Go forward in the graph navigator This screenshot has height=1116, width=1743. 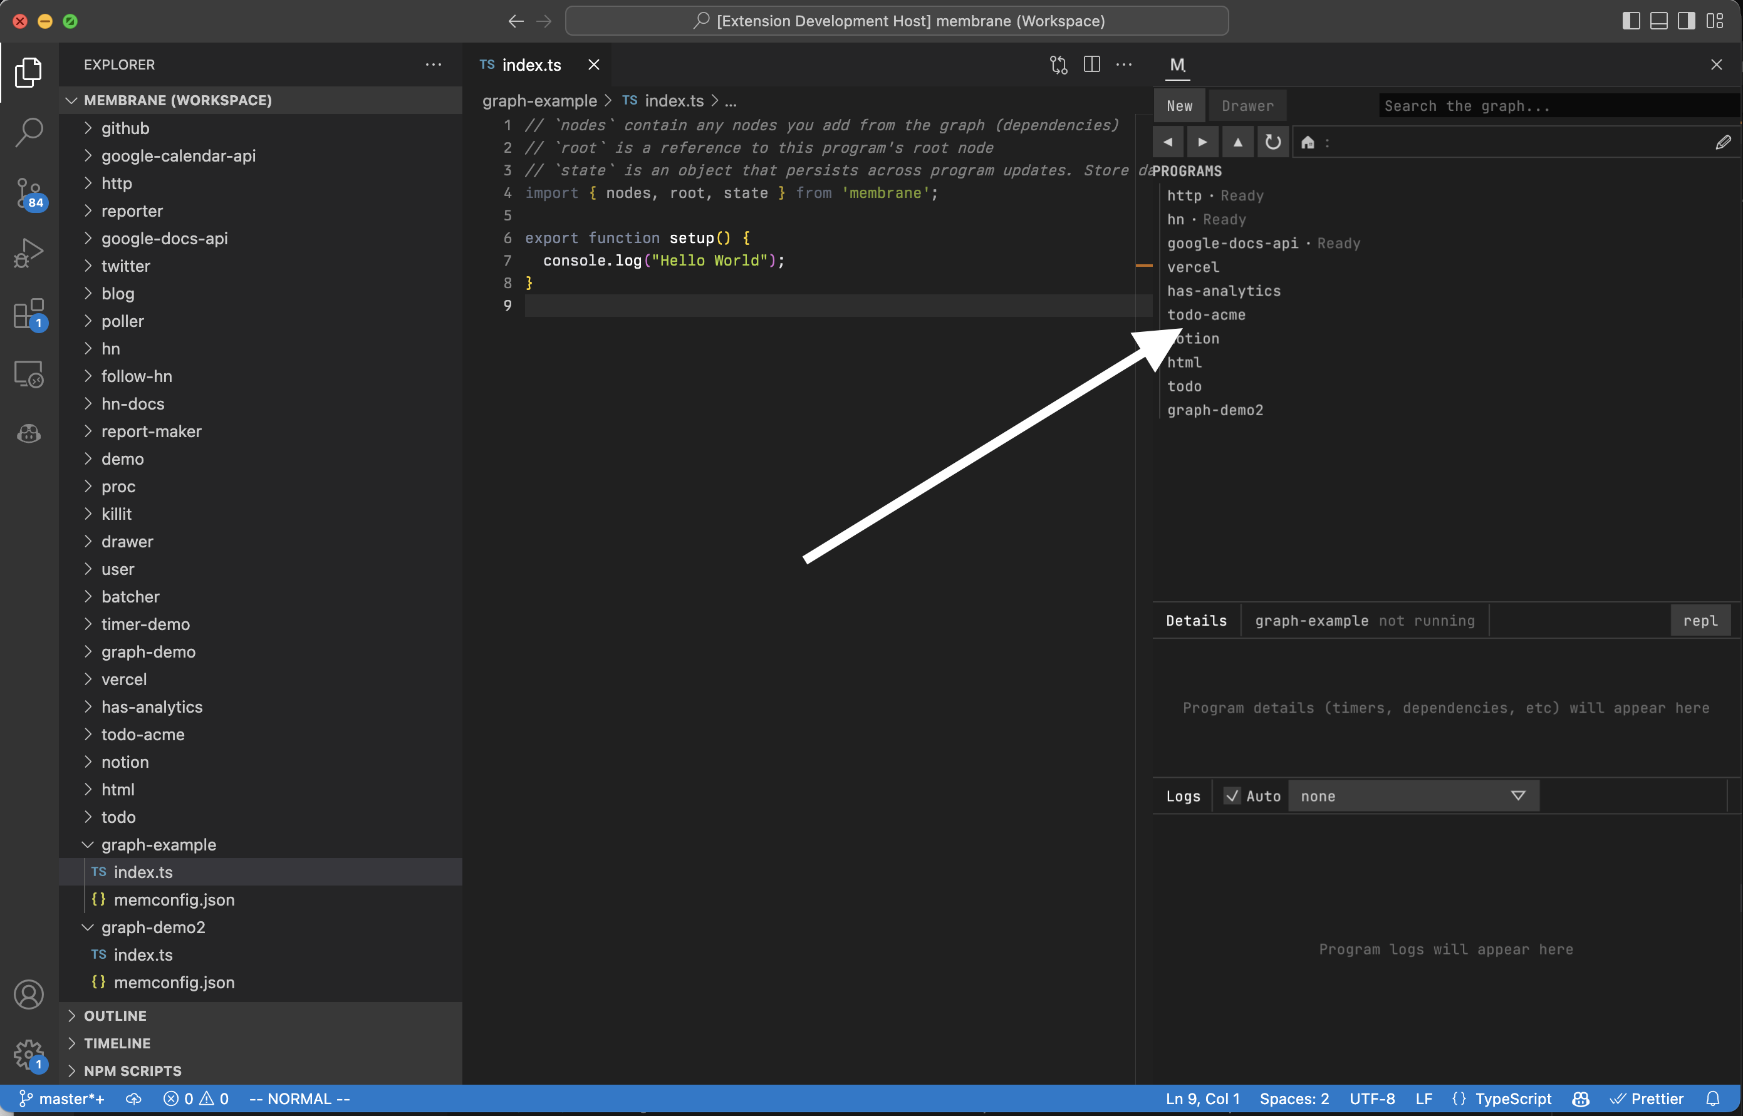1203,142
